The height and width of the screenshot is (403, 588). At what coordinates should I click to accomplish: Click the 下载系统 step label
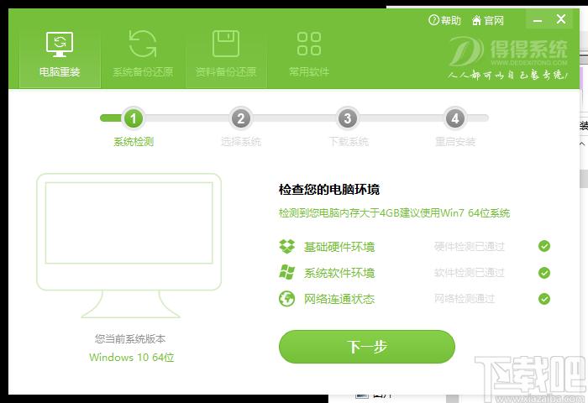pyautogui.click(x=349, y=142)
